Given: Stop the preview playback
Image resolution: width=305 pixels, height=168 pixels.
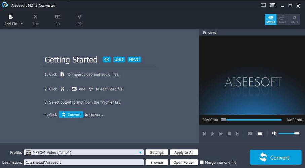Looking at the screenshot, I should coord(229,134).
